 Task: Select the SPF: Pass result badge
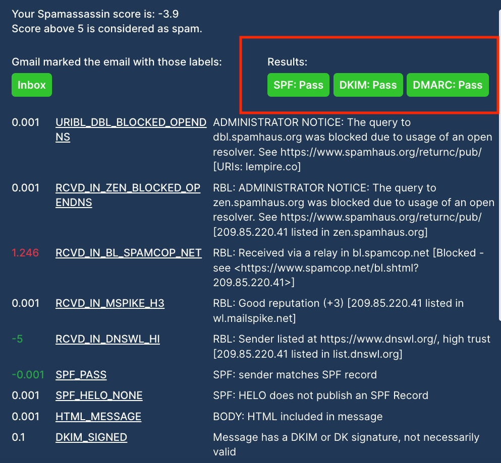[x=298, y=85]
